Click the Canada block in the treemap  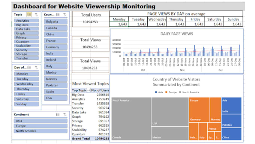coord(131,119)
